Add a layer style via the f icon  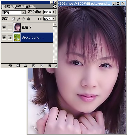coord(10,66)
